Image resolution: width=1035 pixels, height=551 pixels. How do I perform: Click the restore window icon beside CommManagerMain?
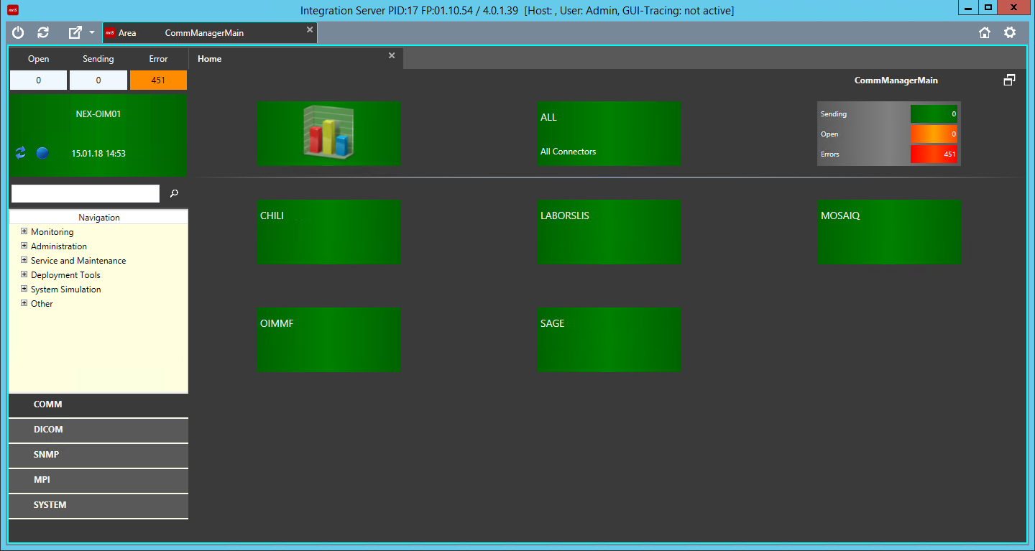click(x=1009, y=80)
